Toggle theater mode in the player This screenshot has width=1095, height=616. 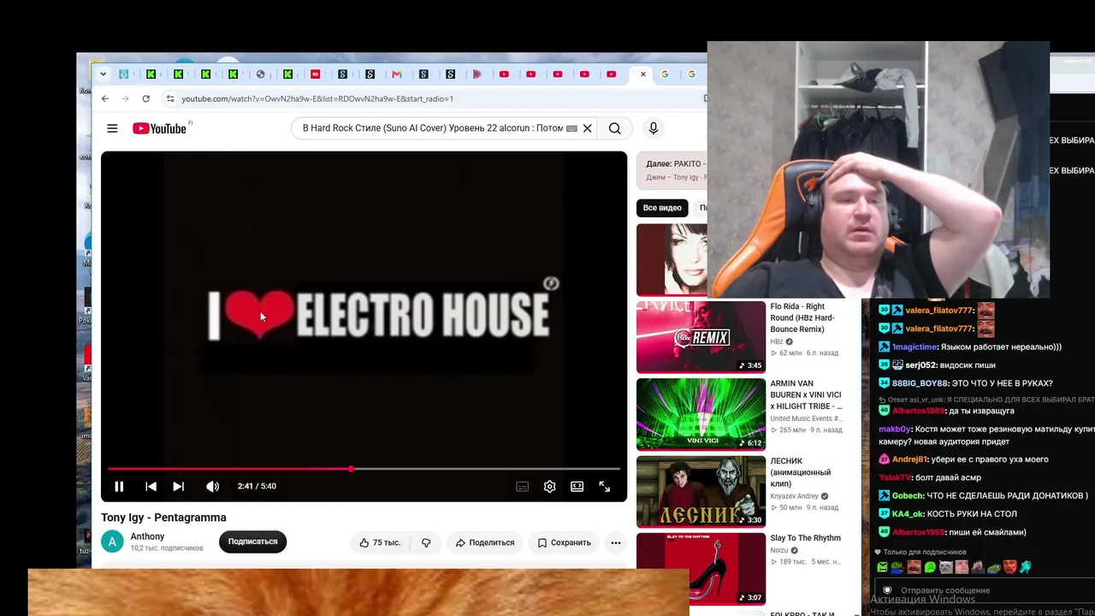click(x=577, y=486)
